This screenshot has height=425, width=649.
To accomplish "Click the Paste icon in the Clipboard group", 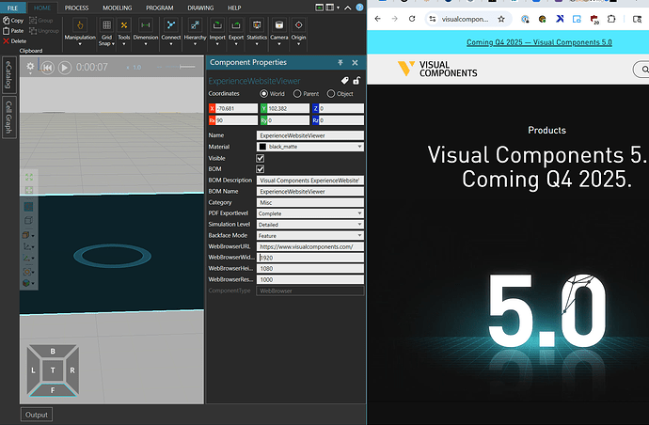I will (7, 31).
